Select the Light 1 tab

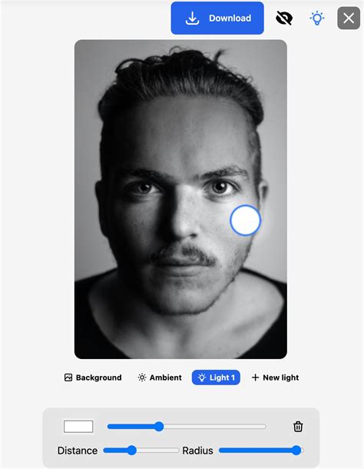[216, 378]
